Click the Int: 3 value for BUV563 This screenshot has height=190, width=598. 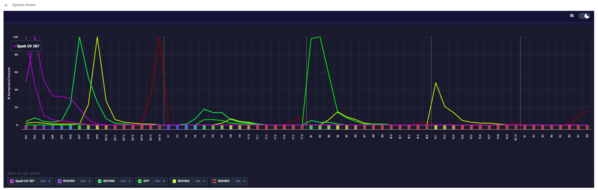200,181
